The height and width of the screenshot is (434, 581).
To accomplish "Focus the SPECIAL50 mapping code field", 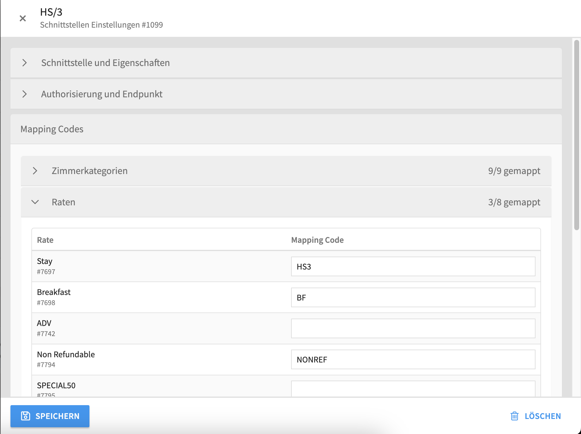I will (413, 389).
